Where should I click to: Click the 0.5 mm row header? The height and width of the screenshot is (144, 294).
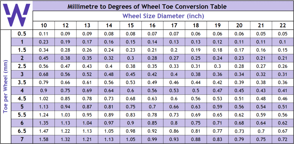click(22, 34)
